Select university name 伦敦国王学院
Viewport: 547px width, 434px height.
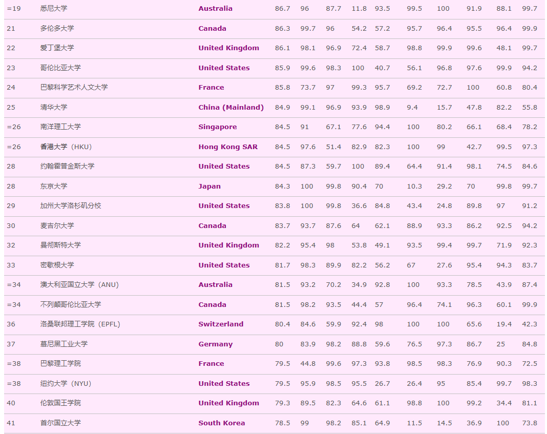point(60,403)
